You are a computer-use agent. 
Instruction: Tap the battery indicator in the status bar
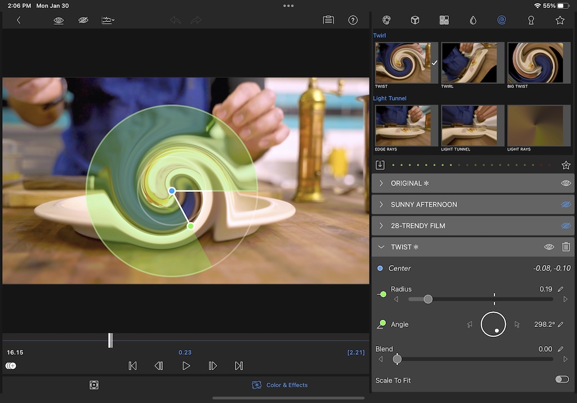click(x=563, y=6)
